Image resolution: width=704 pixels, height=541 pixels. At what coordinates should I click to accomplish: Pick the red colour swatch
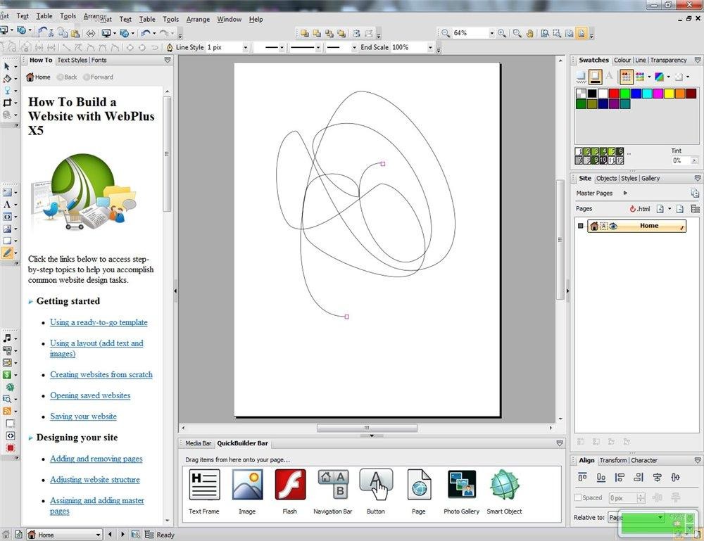(614, 94)
